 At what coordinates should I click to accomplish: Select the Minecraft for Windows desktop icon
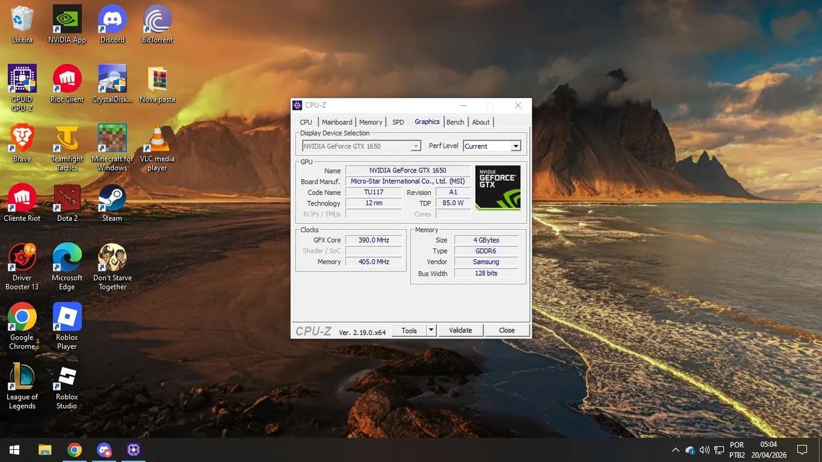(112, 148)
